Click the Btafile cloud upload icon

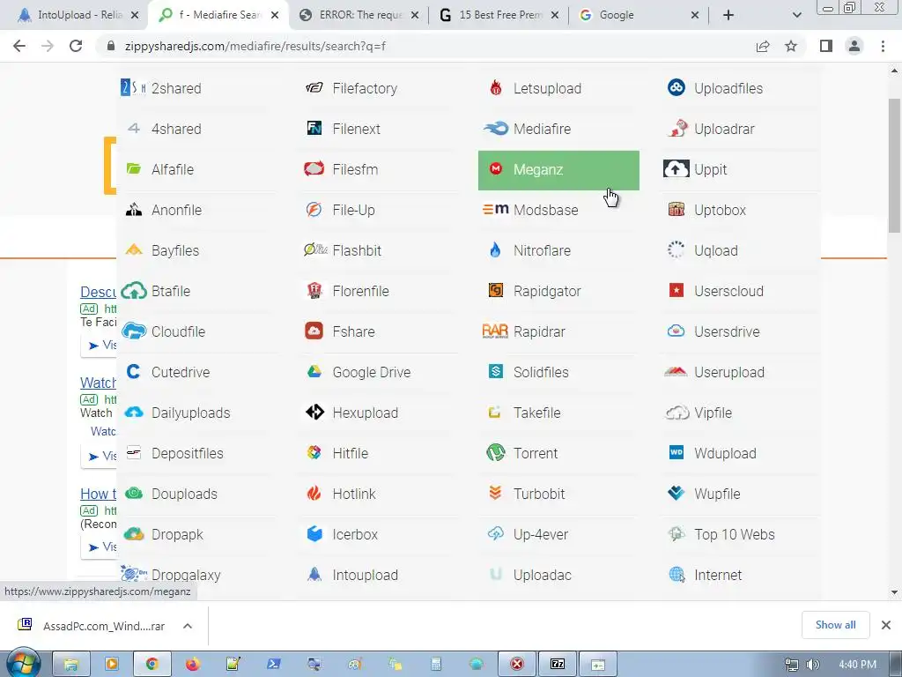coord(134,291)
